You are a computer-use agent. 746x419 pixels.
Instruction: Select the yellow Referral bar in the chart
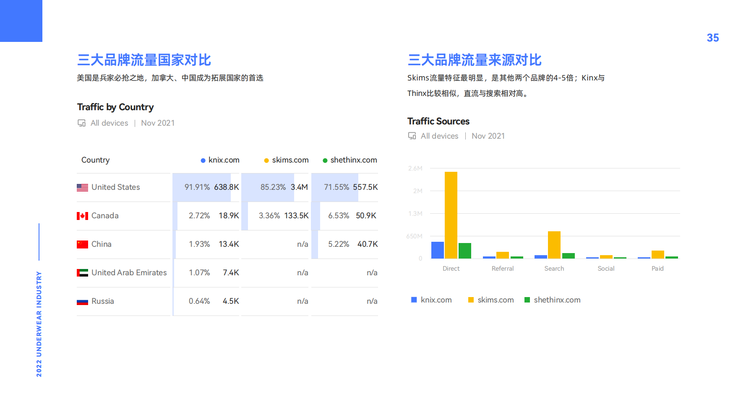pyautogui.click(x=503, y=255)
